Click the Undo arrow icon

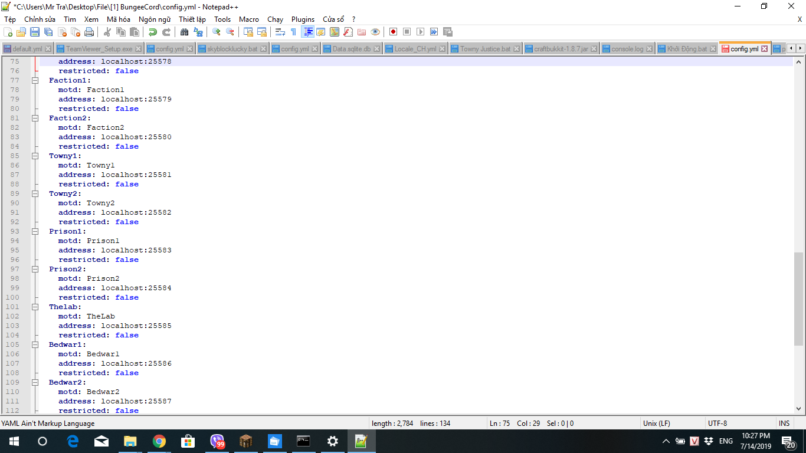[x=153, y=32]
